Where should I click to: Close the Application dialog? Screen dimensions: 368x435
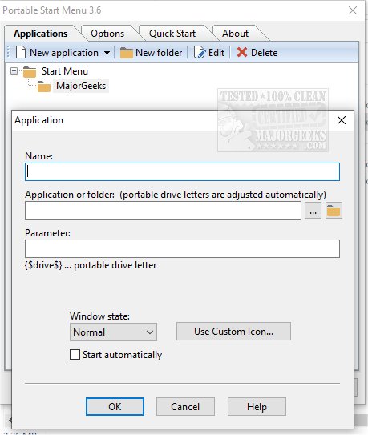342,120
